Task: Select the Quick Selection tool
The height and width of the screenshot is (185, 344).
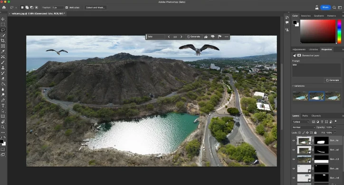Action: tap(3, 35)
